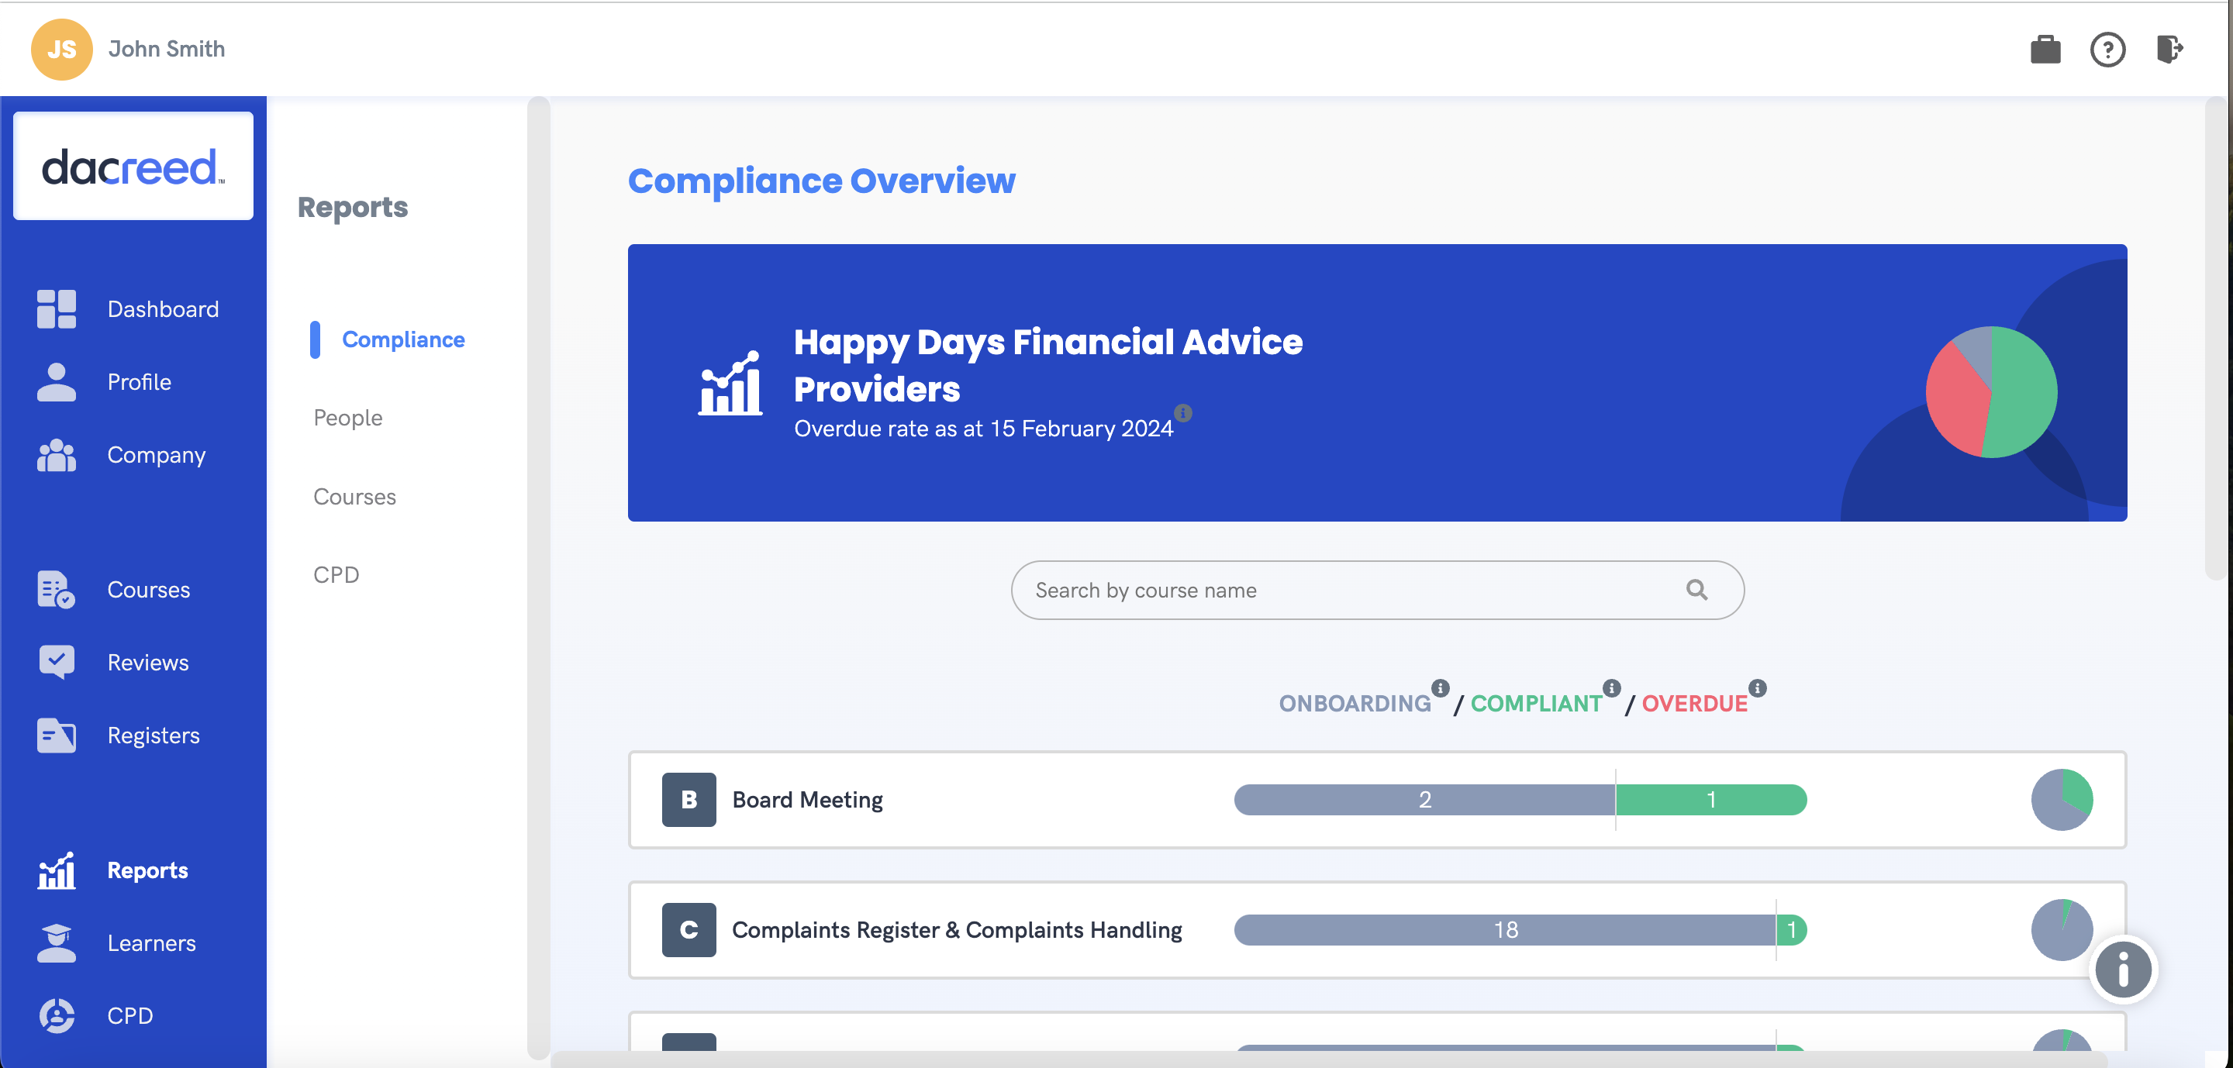Click the Reports panel heading

tap(352, 207)
